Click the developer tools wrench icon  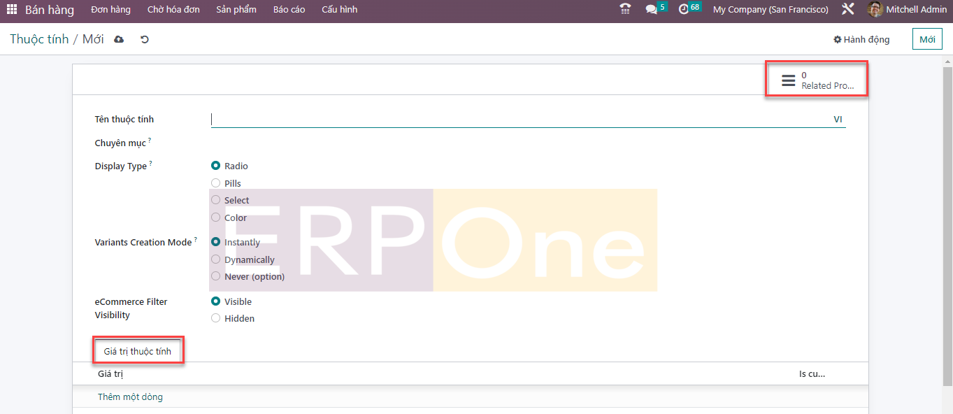pos(848,10)
